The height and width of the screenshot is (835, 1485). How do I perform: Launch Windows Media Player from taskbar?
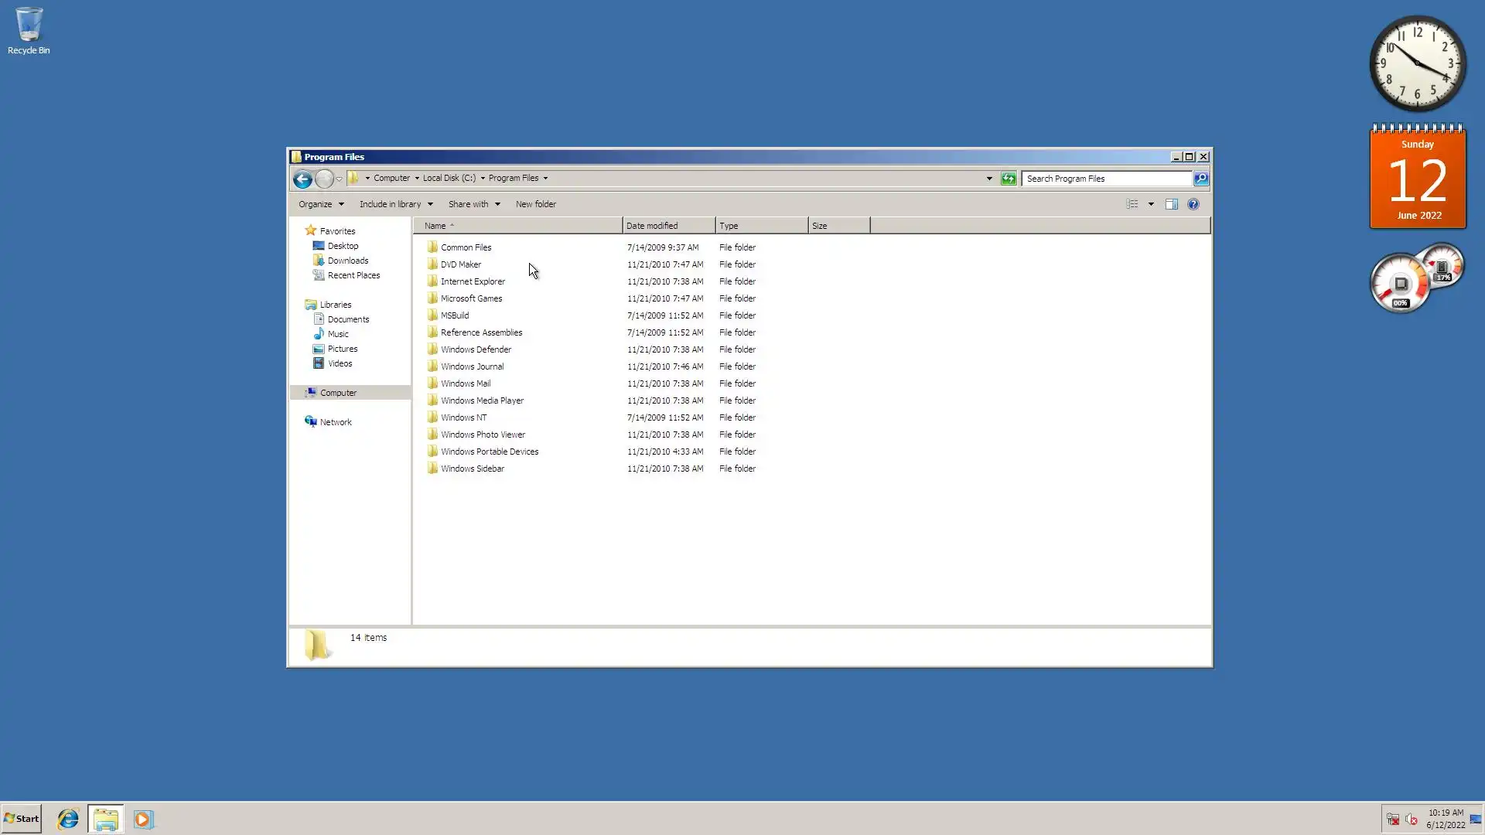[143, 819]
